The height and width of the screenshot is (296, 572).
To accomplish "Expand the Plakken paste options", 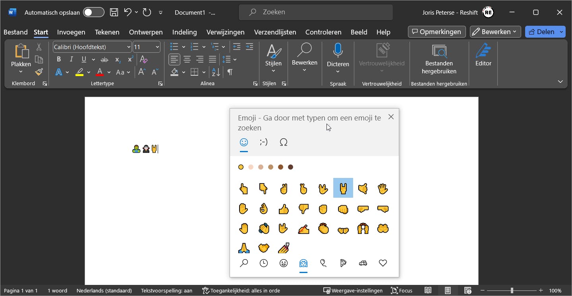I will (x=21, y=72).
